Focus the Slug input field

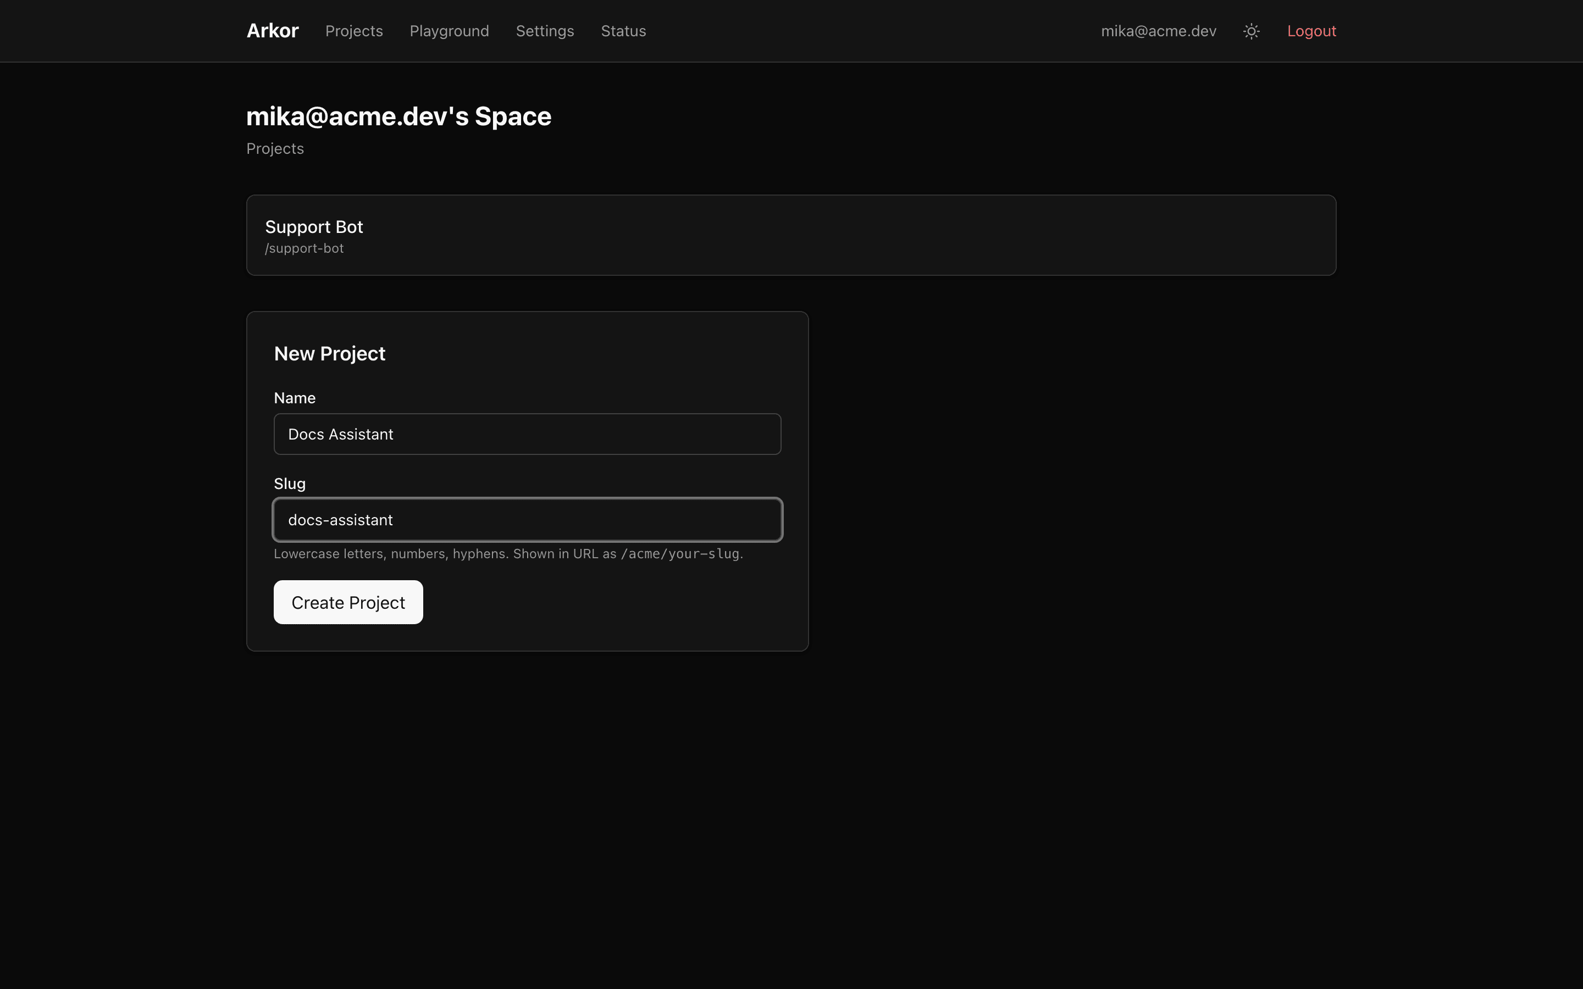point(527,519)
